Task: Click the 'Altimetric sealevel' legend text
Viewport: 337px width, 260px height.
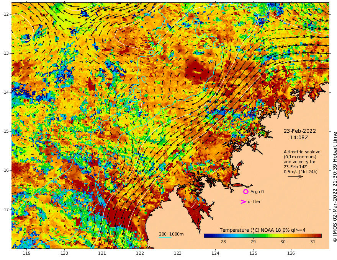Action: (303, 152)
